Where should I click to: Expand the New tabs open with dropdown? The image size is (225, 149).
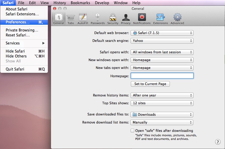click(x=162, y=68)
